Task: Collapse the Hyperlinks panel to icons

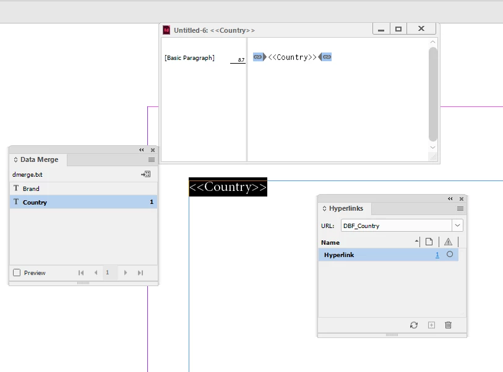Action: point(450,199)
